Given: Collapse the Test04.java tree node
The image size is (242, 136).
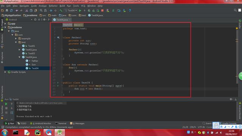Looking at the screenshot, I should [19, 57].
